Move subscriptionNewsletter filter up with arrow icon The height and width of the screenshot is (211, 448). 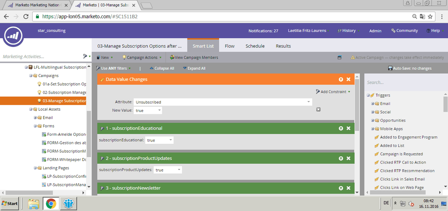coord(341,188)
